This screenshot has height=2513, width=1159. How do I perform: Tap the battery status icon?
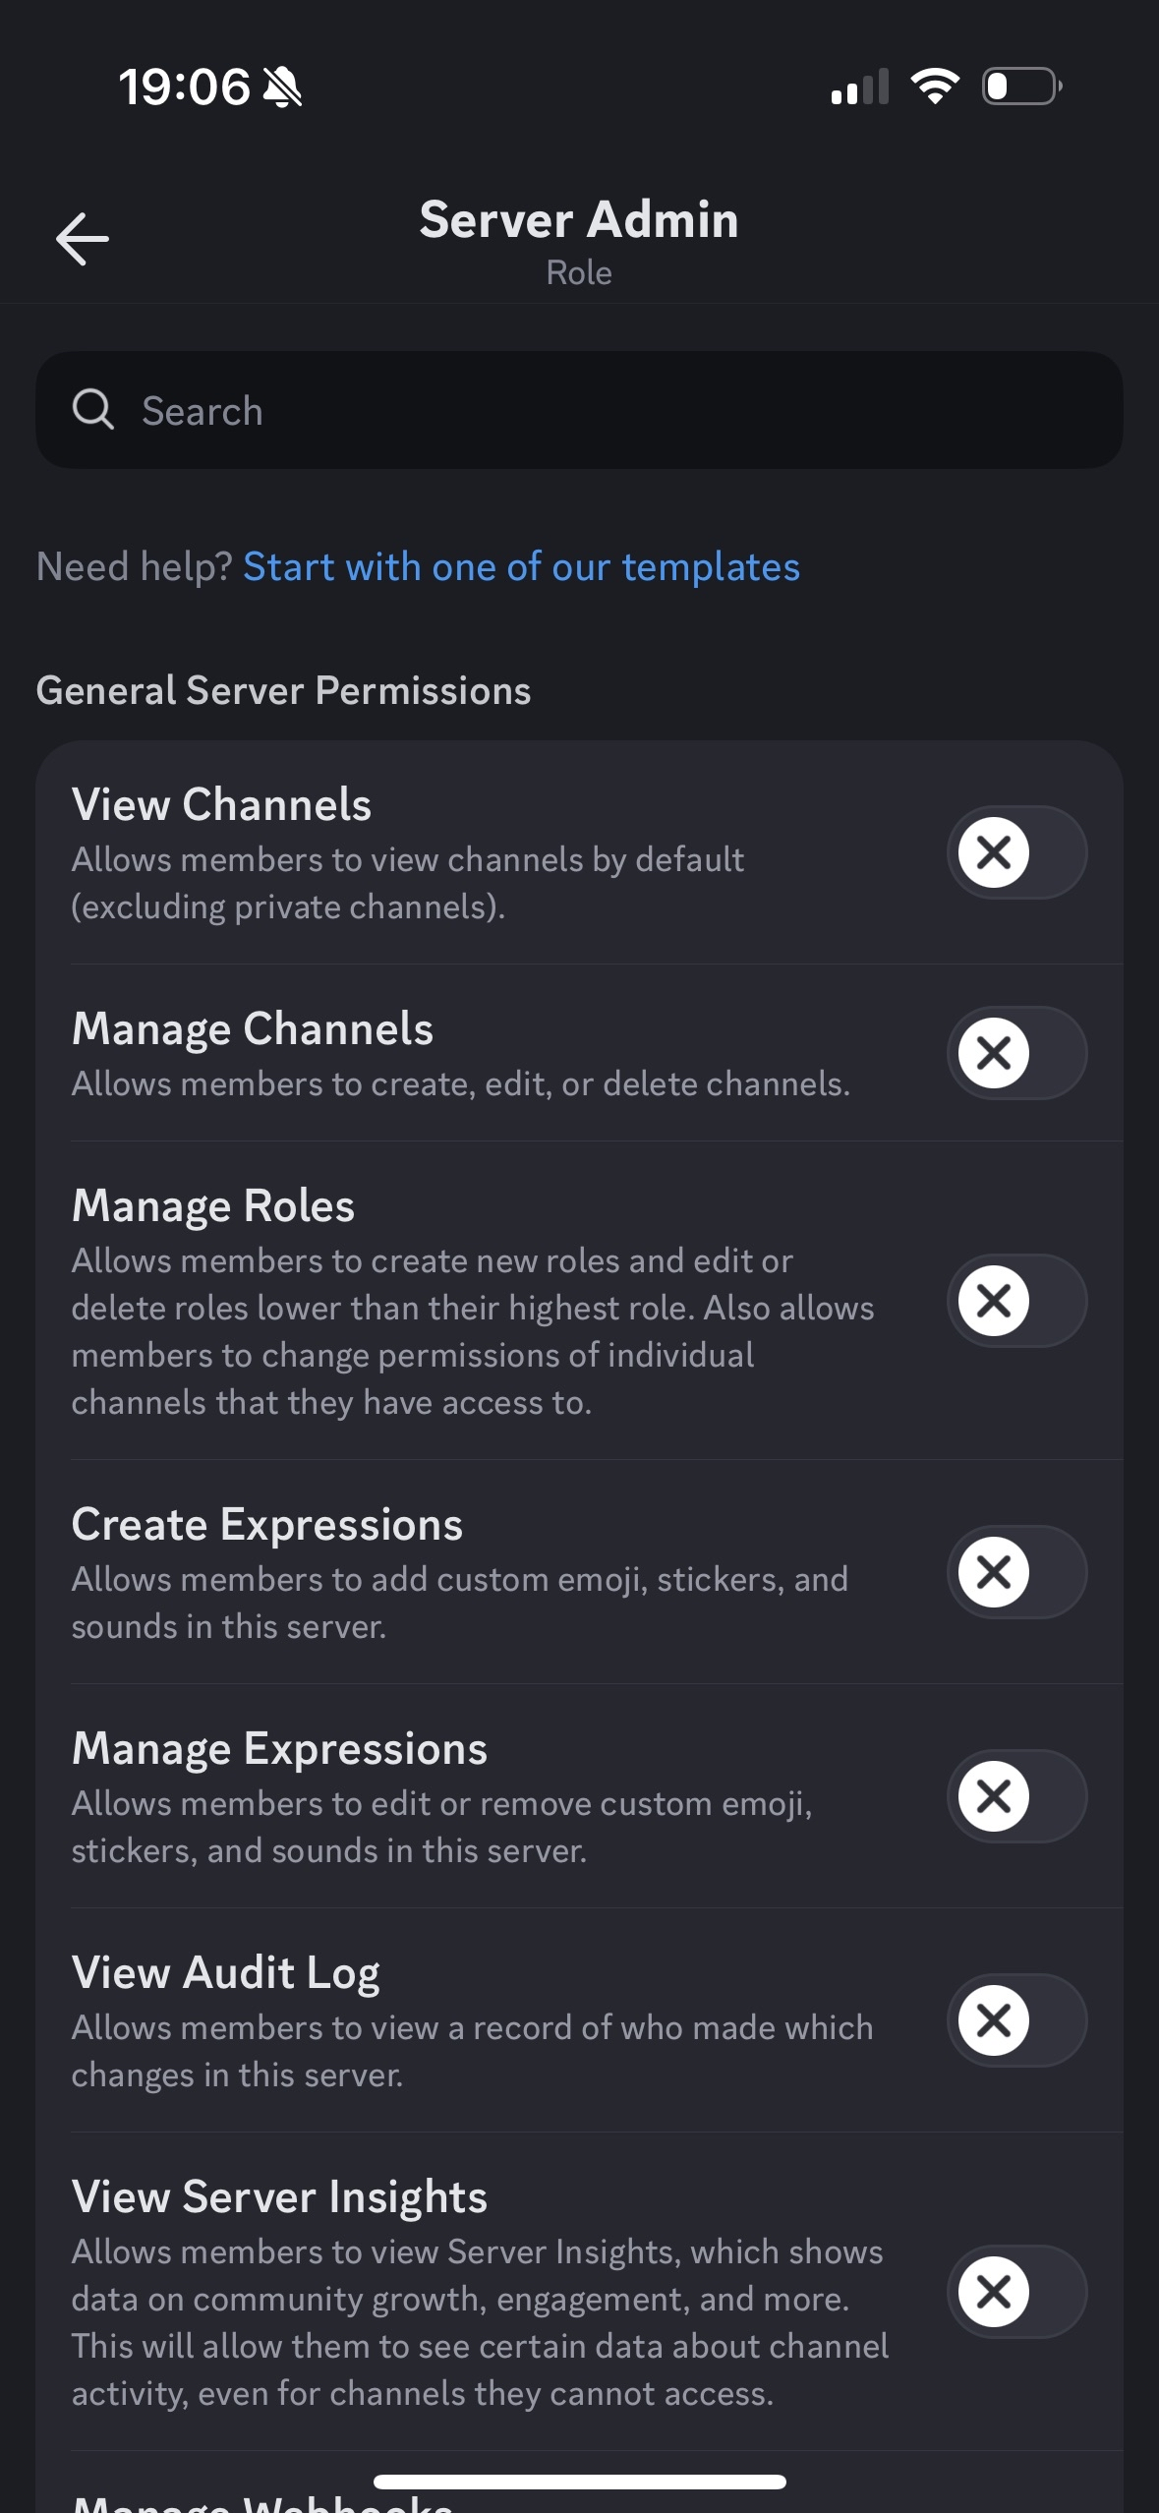coord(1021,87)
